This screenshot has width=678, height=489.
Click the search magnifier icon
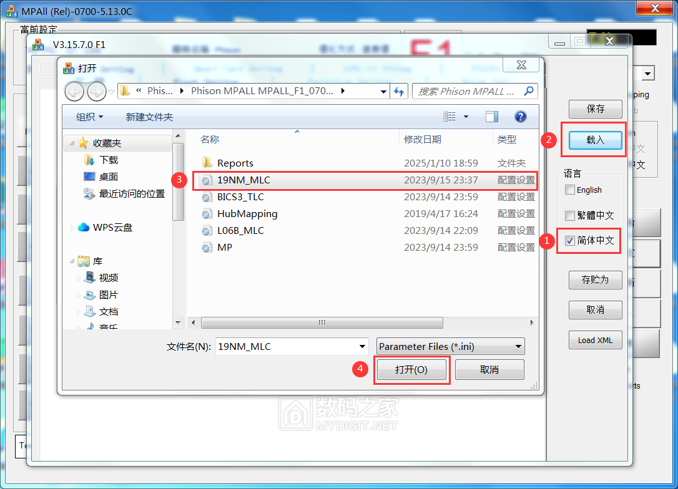(528, 91)
